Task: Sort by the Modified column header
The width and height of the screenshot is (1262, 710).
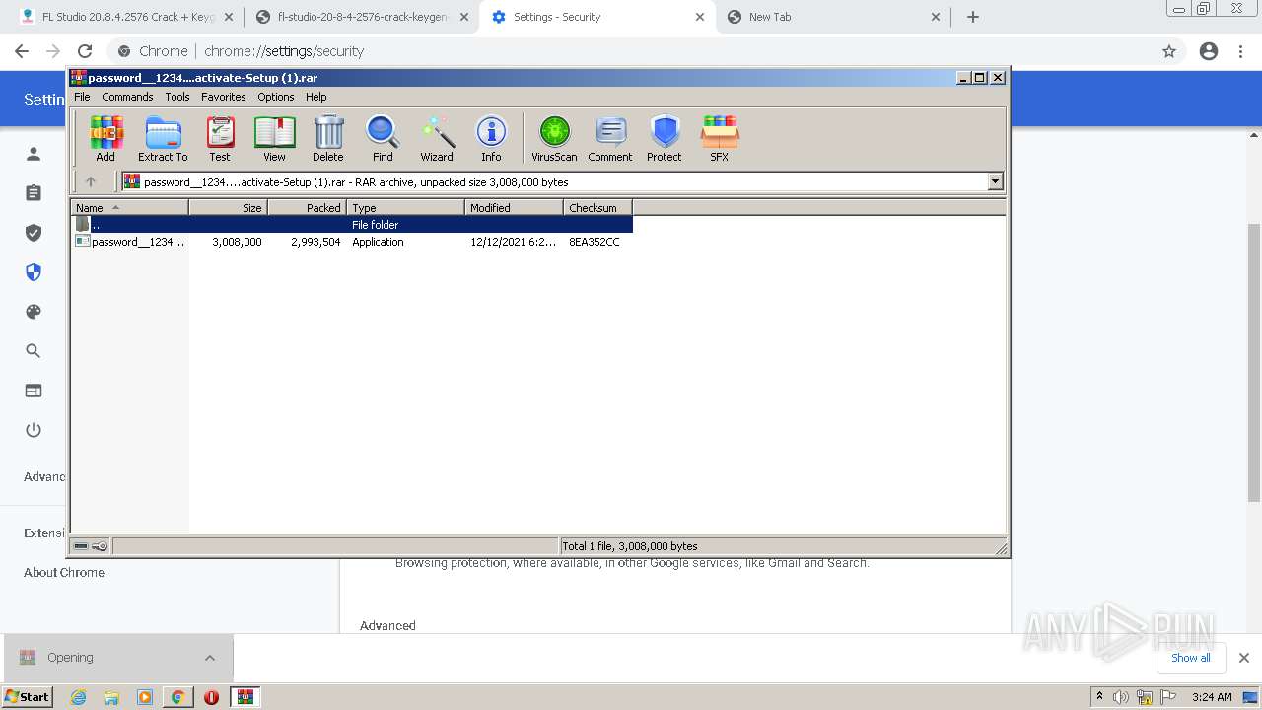Action: (x=514, y=207)
